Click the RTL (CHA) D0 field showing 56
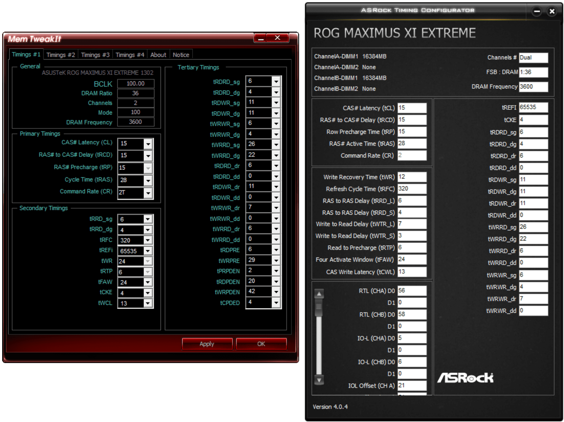564x422 pixels. click(412, 291)
